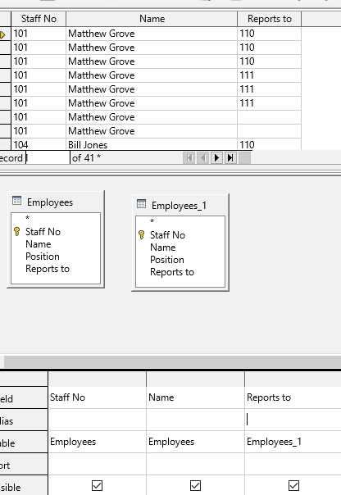Click the new record navigation button
This screenshot has width=341, height=495.
tap(245, 157)
